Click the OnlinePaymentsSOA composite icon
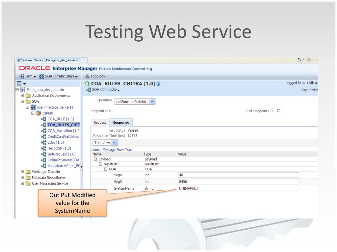This screenshot has width=337, height=252. (43, 160)
